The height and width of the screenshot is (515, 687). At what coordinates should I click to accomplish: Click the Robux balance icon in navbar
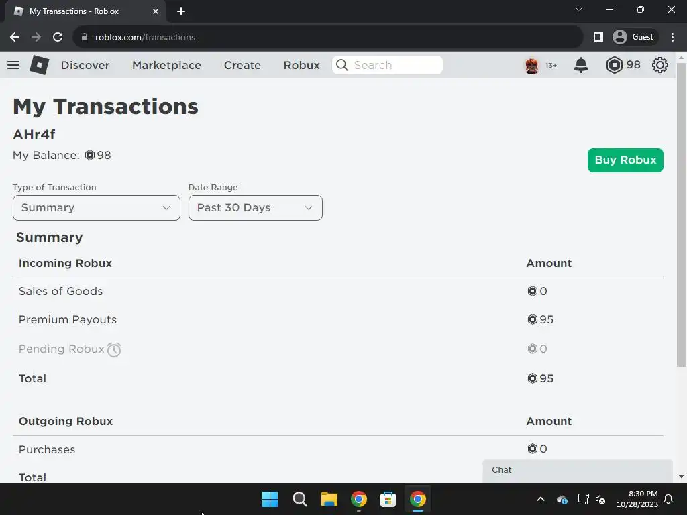tap(615, 65)
